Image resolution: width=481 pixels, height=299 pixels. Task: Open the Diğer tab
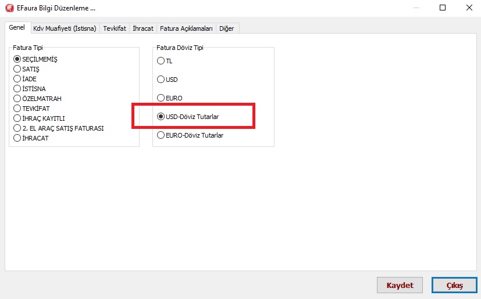coord(227,28)
